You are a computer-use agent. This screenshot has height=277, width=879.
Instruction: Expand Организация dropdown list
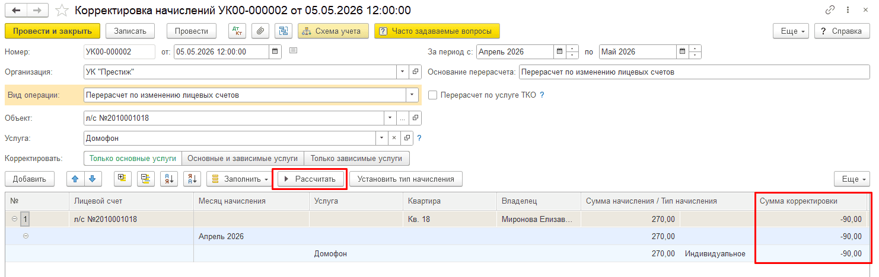point(401,72)
